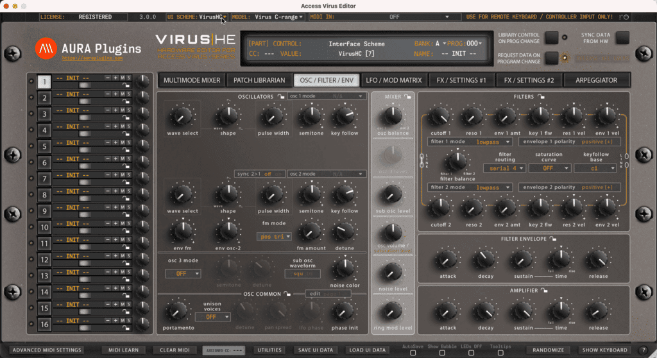
Task: Open the saturation curve dropdown
Action: pyautogui.click(x=549, y=168)
